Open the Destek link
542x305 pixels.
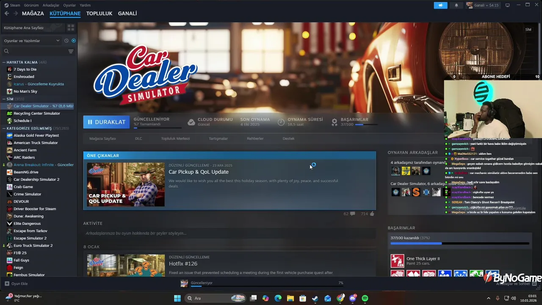pyautogui.click(x=288, y=139)
